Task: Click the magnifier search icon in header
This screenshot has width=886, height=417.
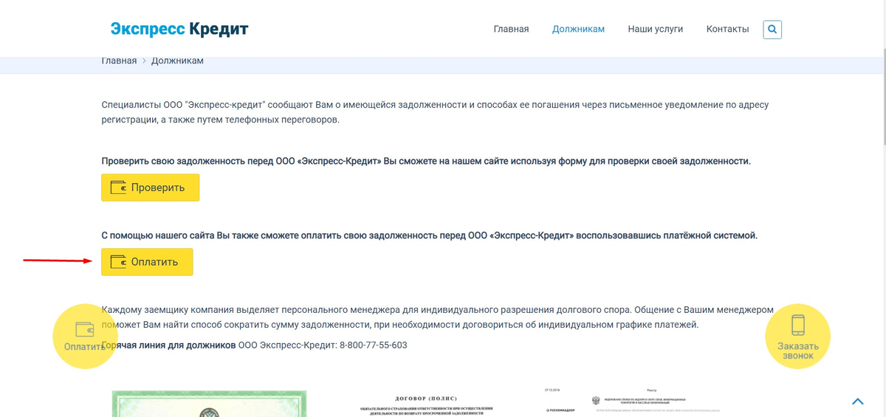Action: [x=772, y=30]
